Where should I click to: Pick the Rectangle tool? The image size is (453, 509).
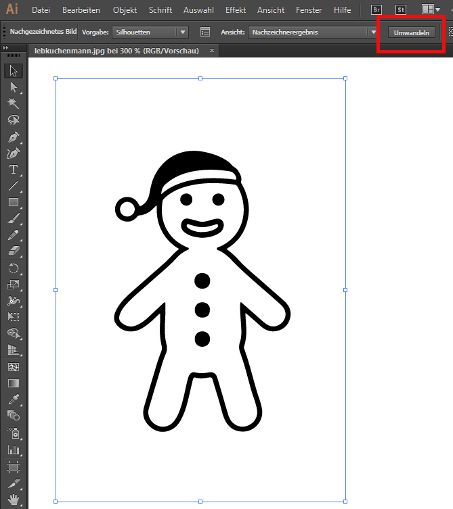13,202
